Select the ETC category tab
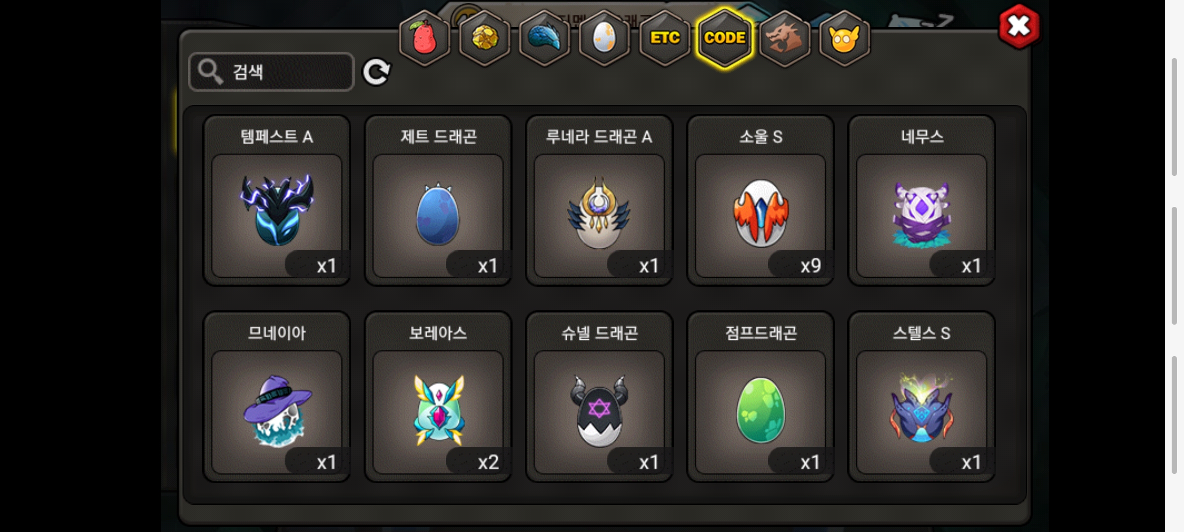 pyautogui.click(x=665, y=38)
